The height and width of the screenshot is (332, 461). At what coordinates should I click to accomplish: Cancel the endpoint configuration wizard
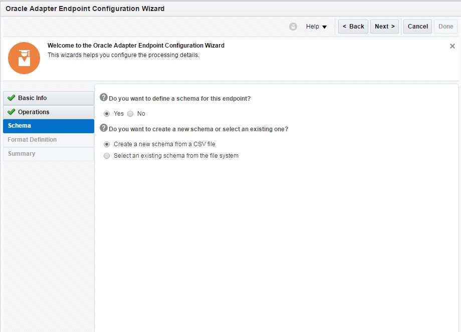pos(417,27)
